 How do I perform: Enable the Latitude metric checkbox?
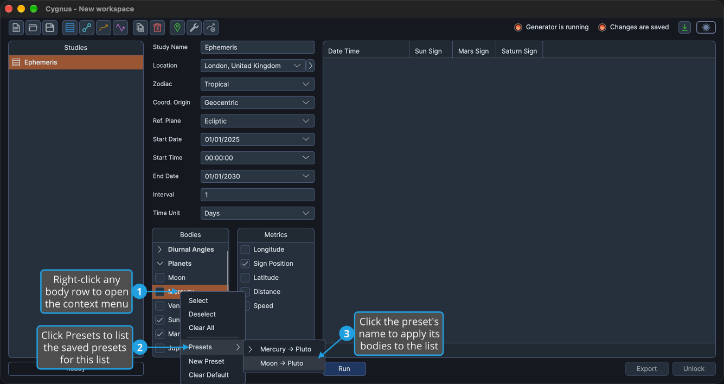tap(245, 278)
